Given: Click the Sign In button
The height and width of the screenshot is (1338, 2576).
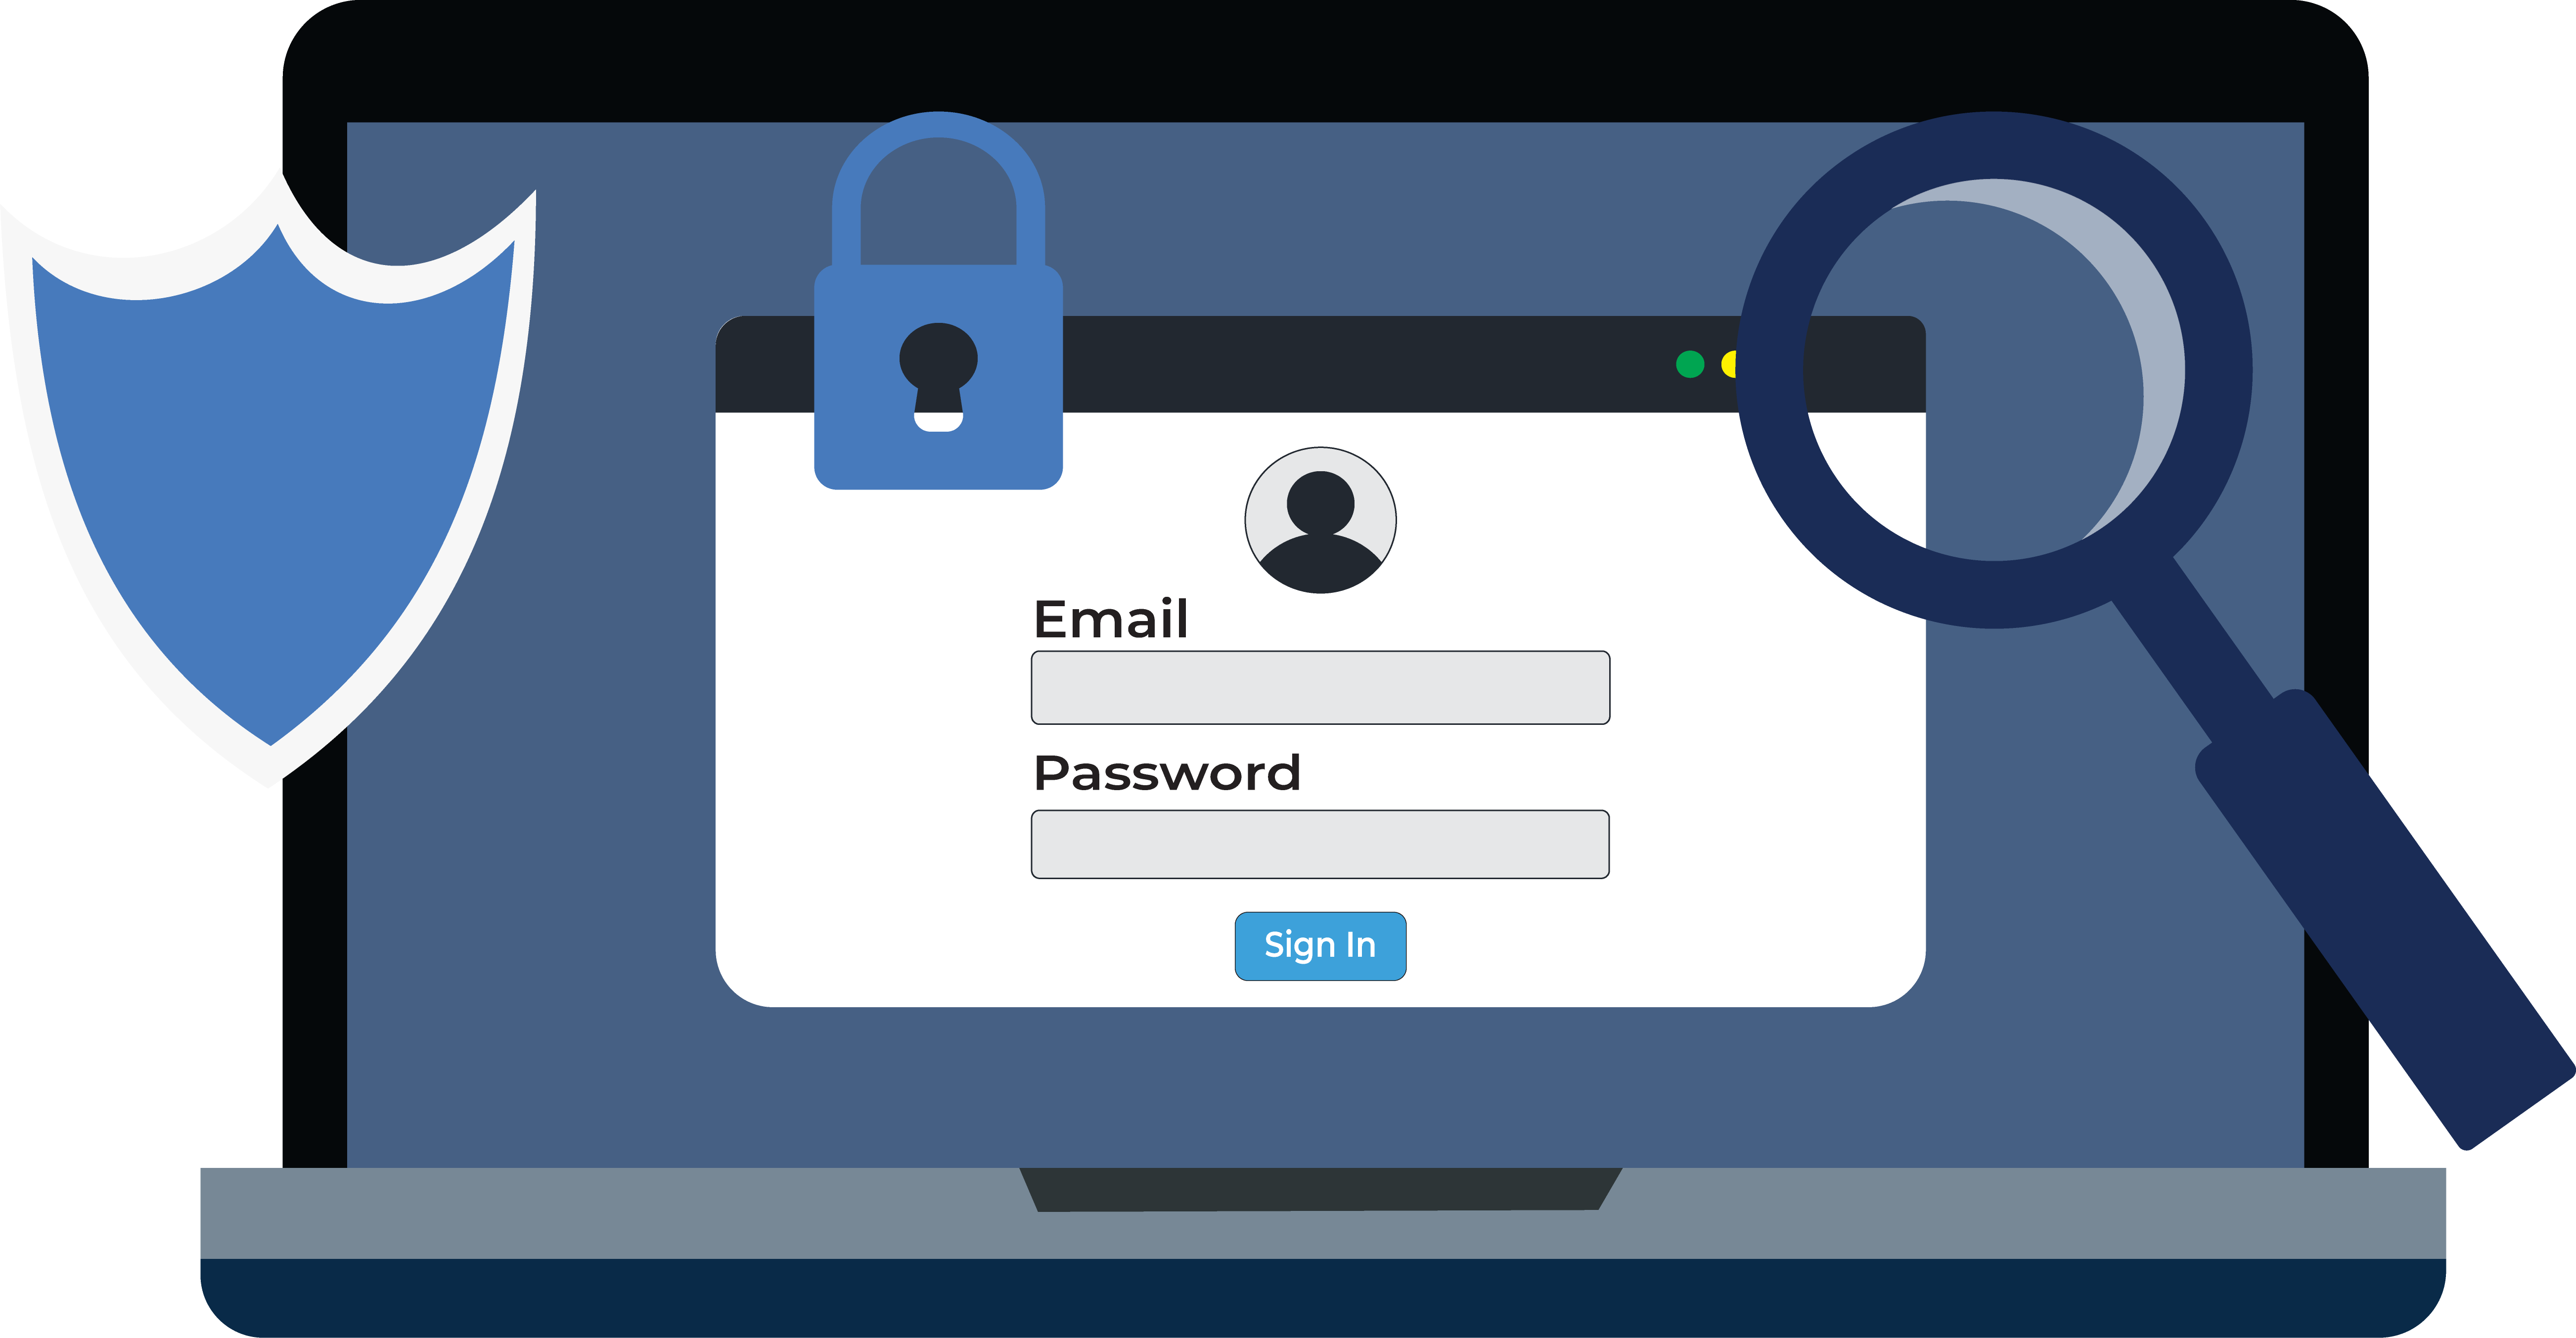Looking at the screenshot, I should tap(1320, 946).
